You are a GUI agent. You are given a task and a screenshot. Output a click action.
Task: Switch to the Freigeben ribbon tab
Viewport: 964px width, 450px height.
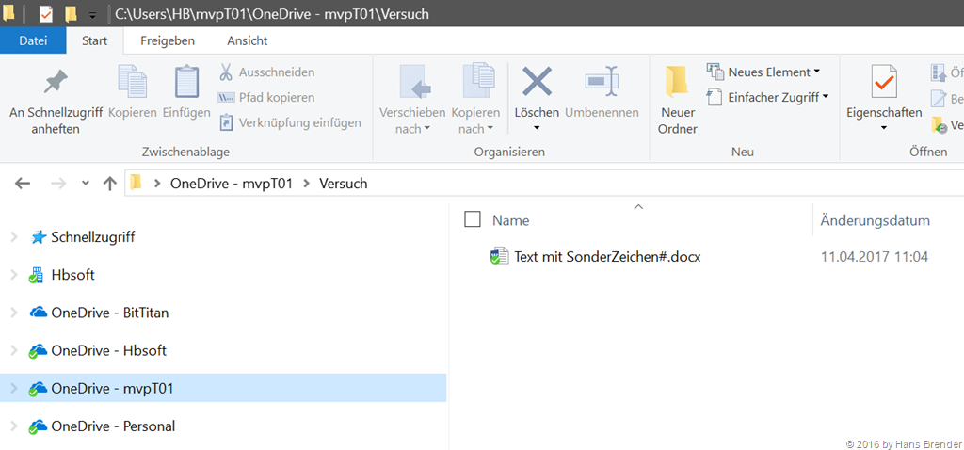(167, 40)
